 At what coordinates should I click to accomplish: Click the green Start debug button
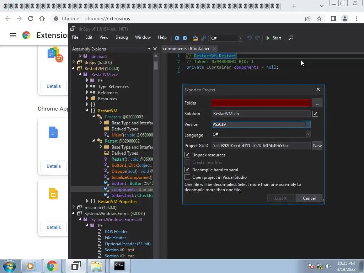(274, 38)
